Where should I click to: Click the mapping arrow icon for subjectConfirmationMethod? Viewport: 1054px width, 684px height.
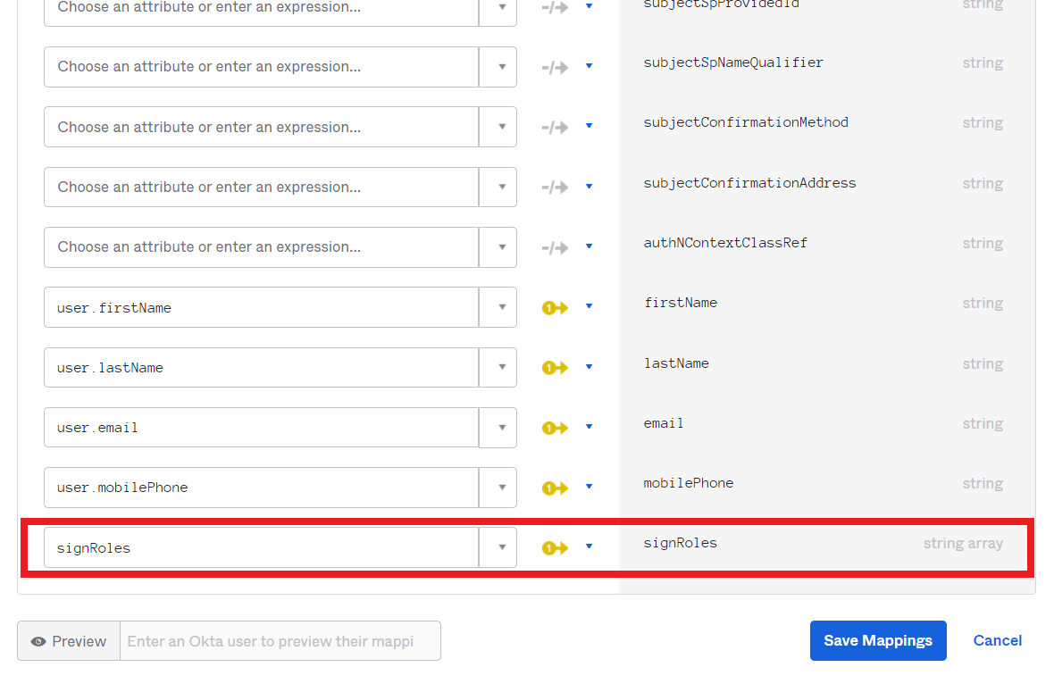click(x=555, y=127)
